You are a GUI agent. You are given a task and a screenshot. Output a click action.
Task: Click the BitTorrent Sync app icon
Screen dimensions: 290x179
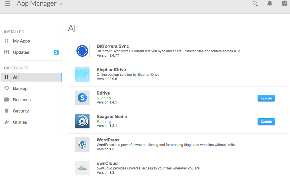[82, 51]
